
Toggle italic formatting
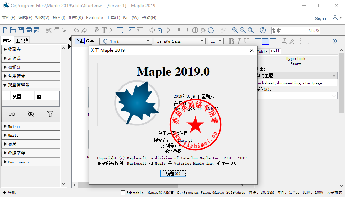239,41
